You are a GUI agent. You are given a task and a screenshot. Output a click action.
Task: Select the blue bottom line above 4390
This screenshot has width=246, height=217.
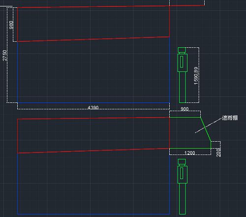(93, 103)
